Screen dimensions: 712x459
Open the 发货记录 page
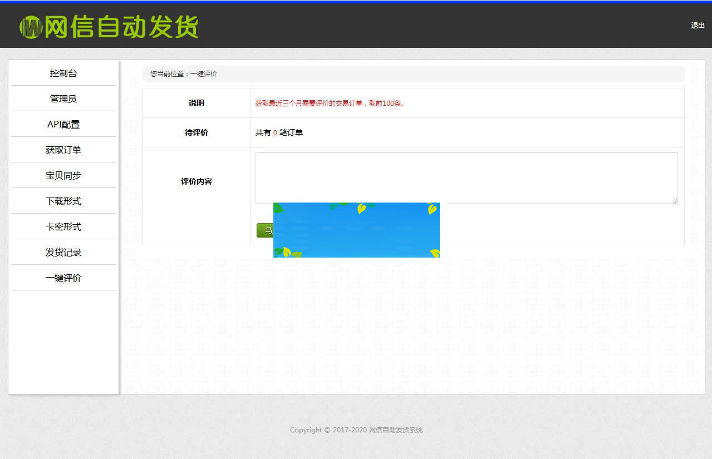click(x=63, y=252)
